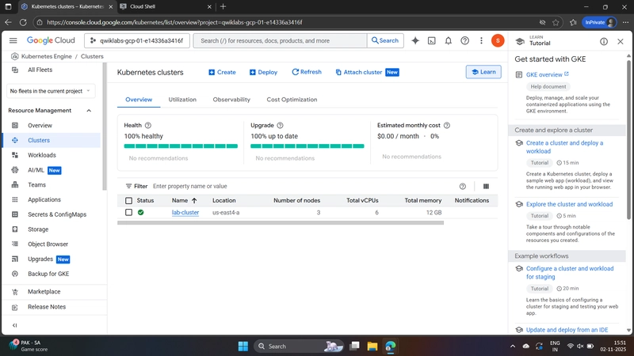Open the main navigation hamburger menu

click(13, 40)
